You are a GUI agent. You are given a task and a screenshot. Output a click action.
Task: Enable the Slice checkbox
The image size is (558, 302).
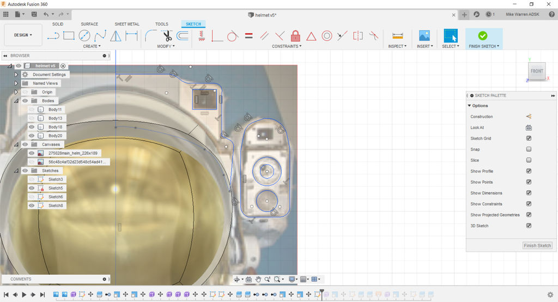click(529, 160)
